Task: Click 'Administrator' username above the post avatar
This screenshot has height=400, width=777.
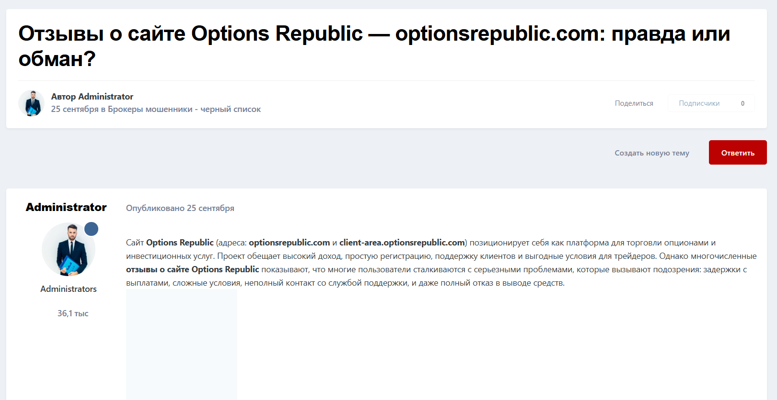Action: tap(66, 207)
